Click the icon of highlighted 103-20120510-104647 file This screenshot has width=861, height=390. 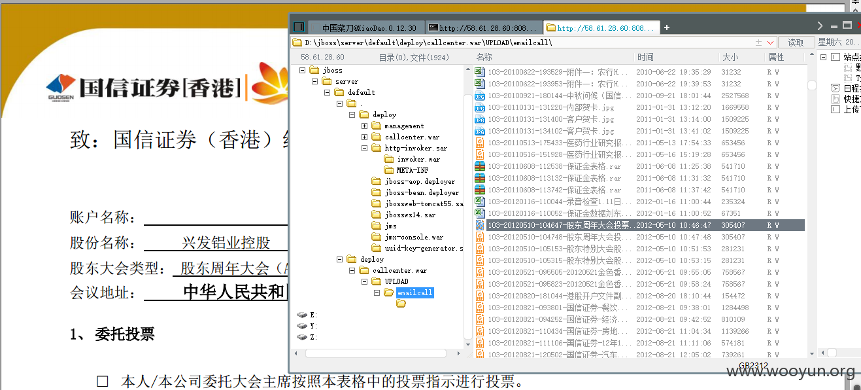[x=479, y=225]
